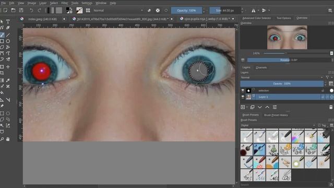Toggle vertical mirror tool
334x188 pixels.
264,10
